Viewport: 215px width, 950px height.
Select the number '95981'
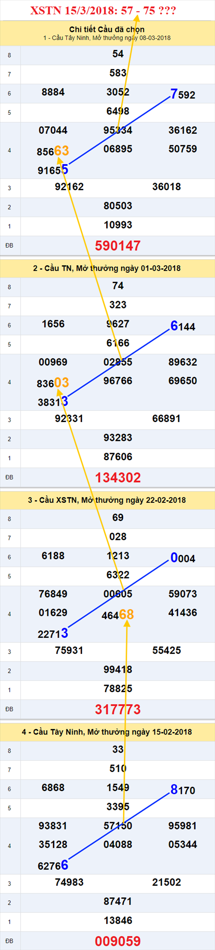(183, 826)
